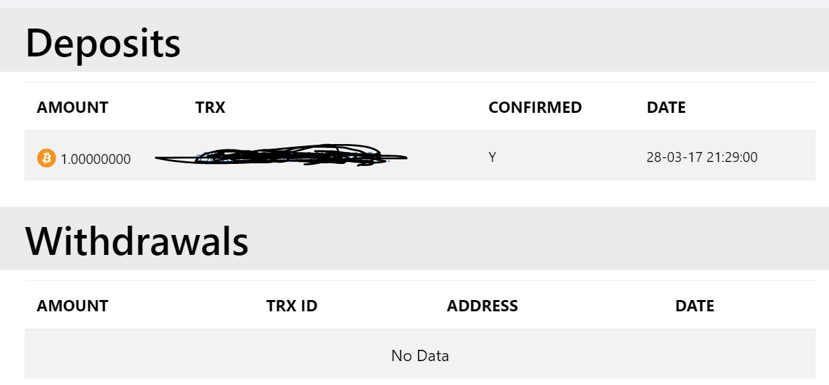The width and height of the screenshot is (829, 385).
Task: Click blank area left of No Data
Action: click(x=199, y=356)
